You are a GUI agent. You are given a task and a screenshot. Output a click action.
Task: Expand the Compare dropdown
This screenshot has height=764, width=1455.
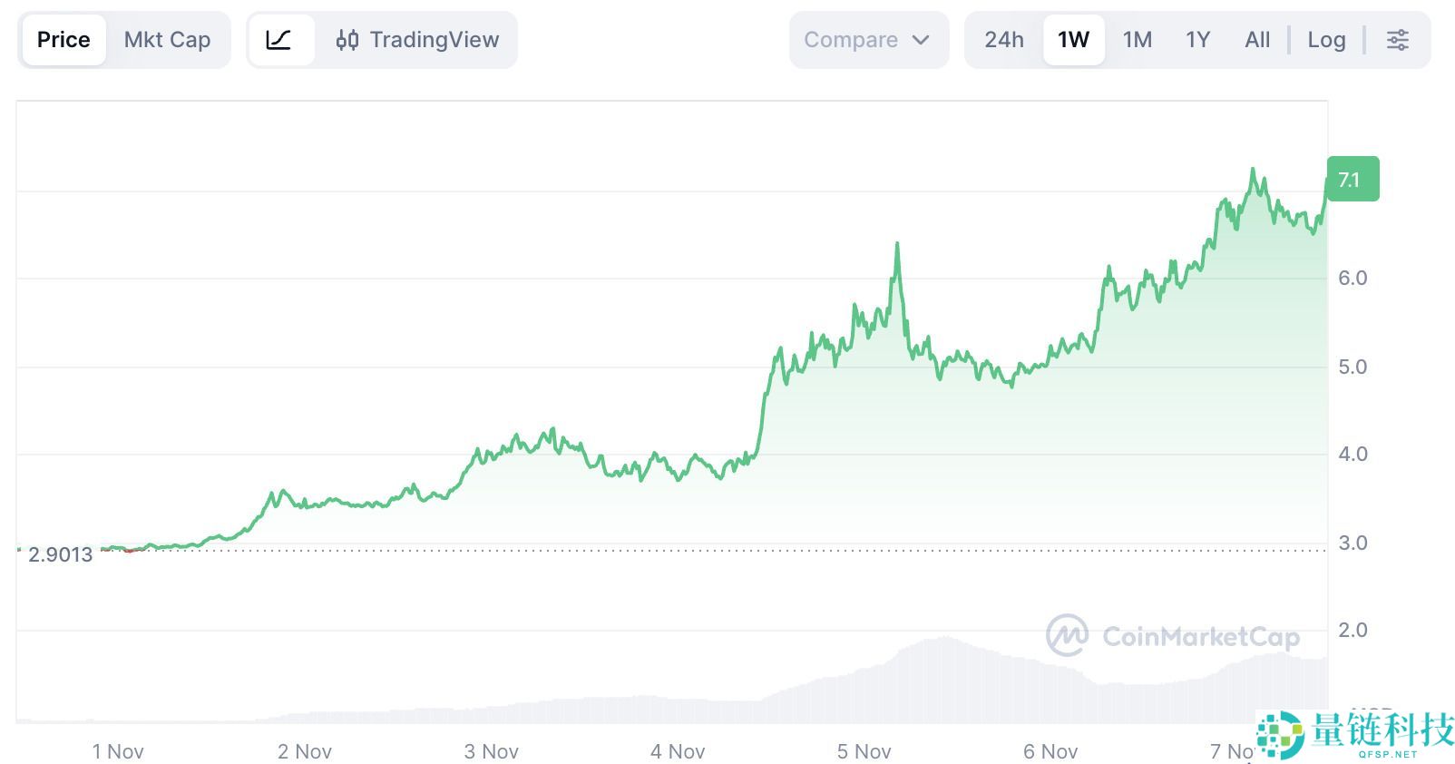tap(867, 40)
